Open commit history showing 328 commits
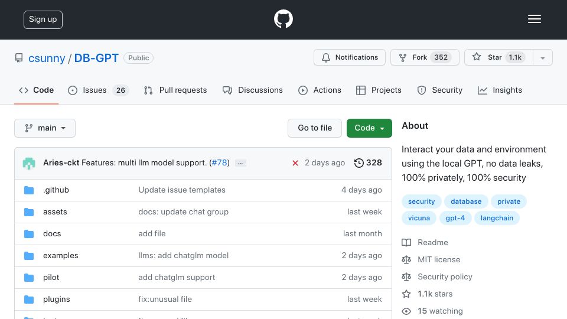567x319 pixels. coord(368,163)
